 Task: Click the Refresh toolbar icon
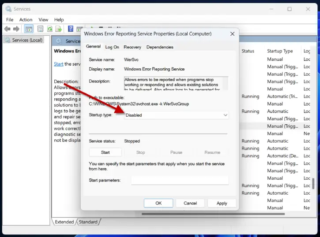(x=49, y=29)
